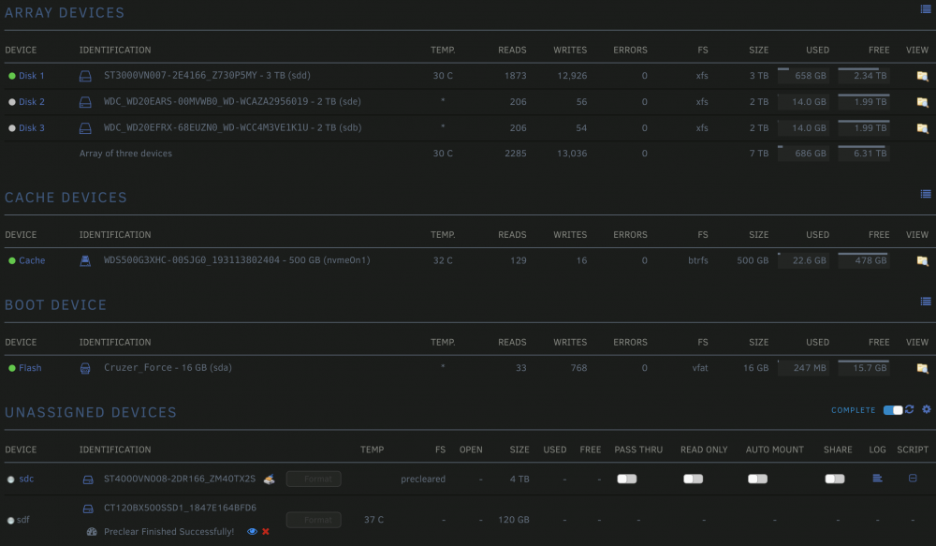
Task: Click the sdf device label
Action: coord(23,520)
